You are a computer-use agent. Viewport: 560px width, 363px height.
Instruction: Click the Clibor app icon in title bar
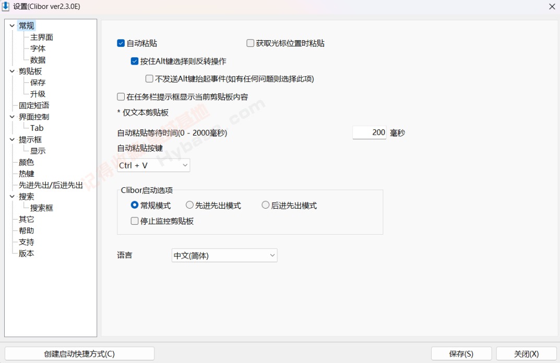click(6, 6)
